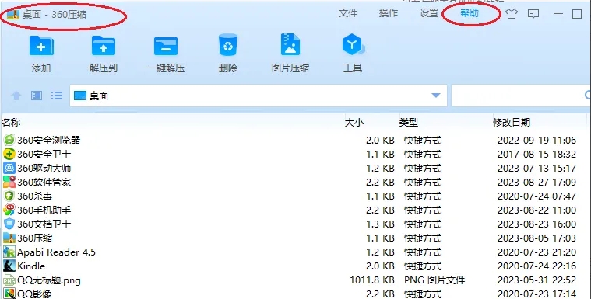Image resolution: width=591 pixels, height=299 pixels.
Task: Click the Kindle shortcut icon
Action: (x=9, y=266)
